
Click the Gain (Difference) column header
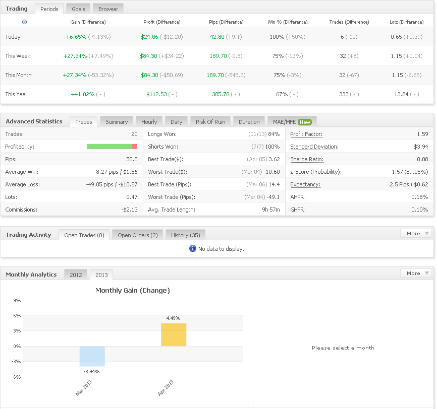point(88,22)
